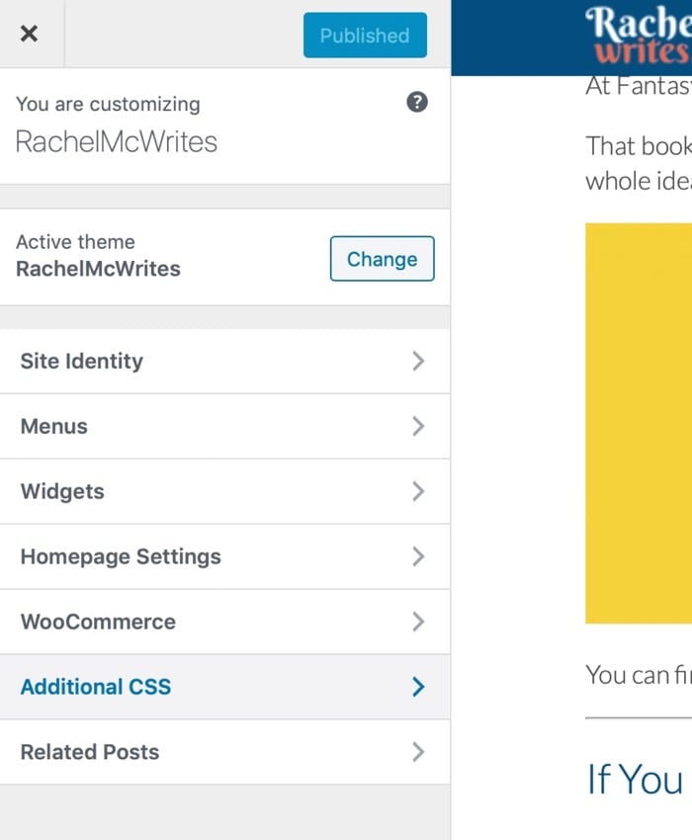Open the Related Posts section
This screenshot has width=692, height=840.
[90, 753]
